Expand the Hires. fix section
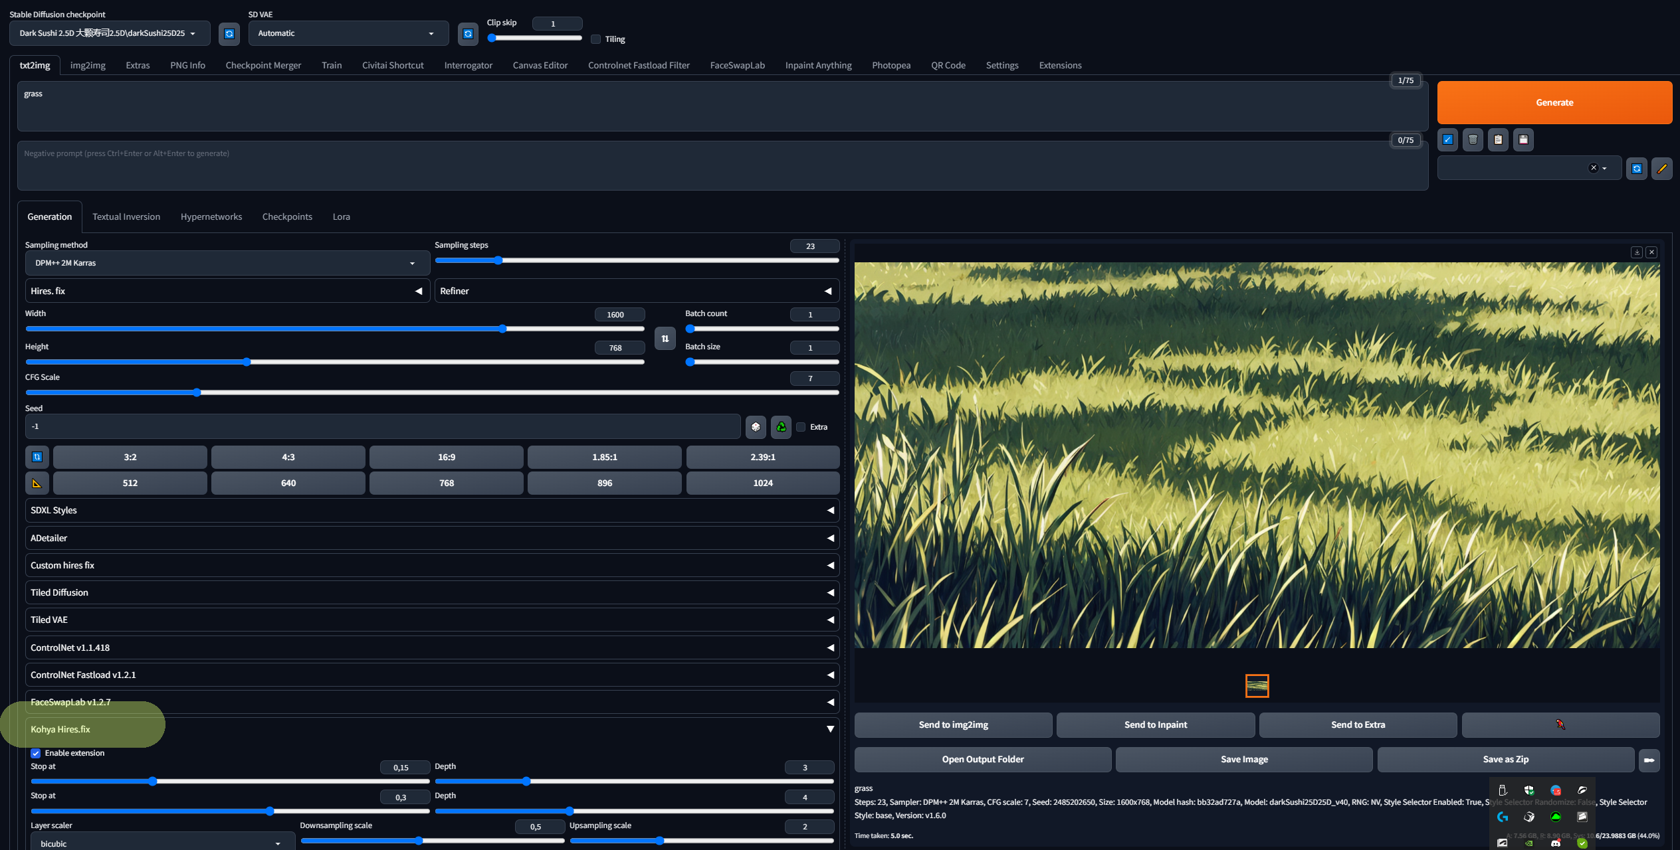Image resolution: width=1680 pixels, height=850 pixels. pyautogui.click(x=227, y=291)
